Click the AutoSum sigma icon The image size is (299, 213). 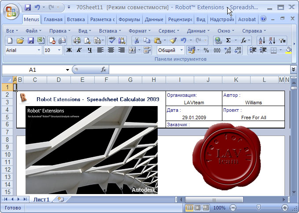228,40
